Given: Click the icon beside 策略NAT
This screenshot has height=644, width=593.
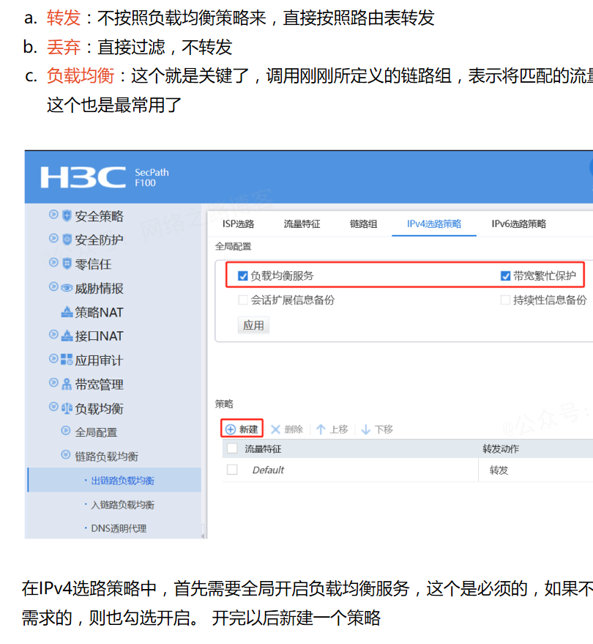Looking at the screenshot, I should tap(67, 312).
